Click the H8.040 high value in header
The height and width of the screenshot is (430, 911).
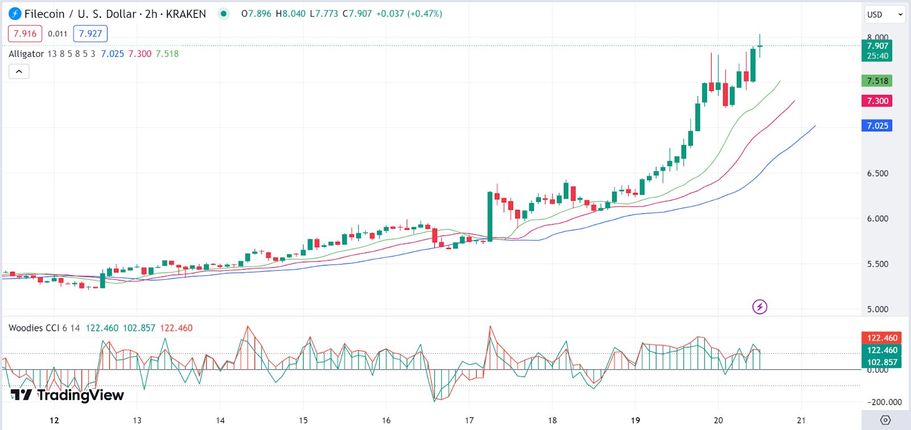(x=290, y=14)
